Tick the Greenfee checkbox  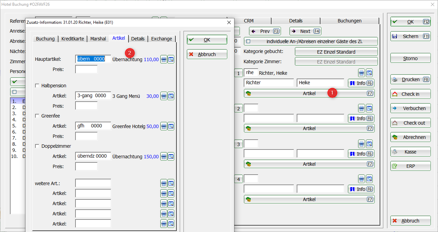[37, 116]
